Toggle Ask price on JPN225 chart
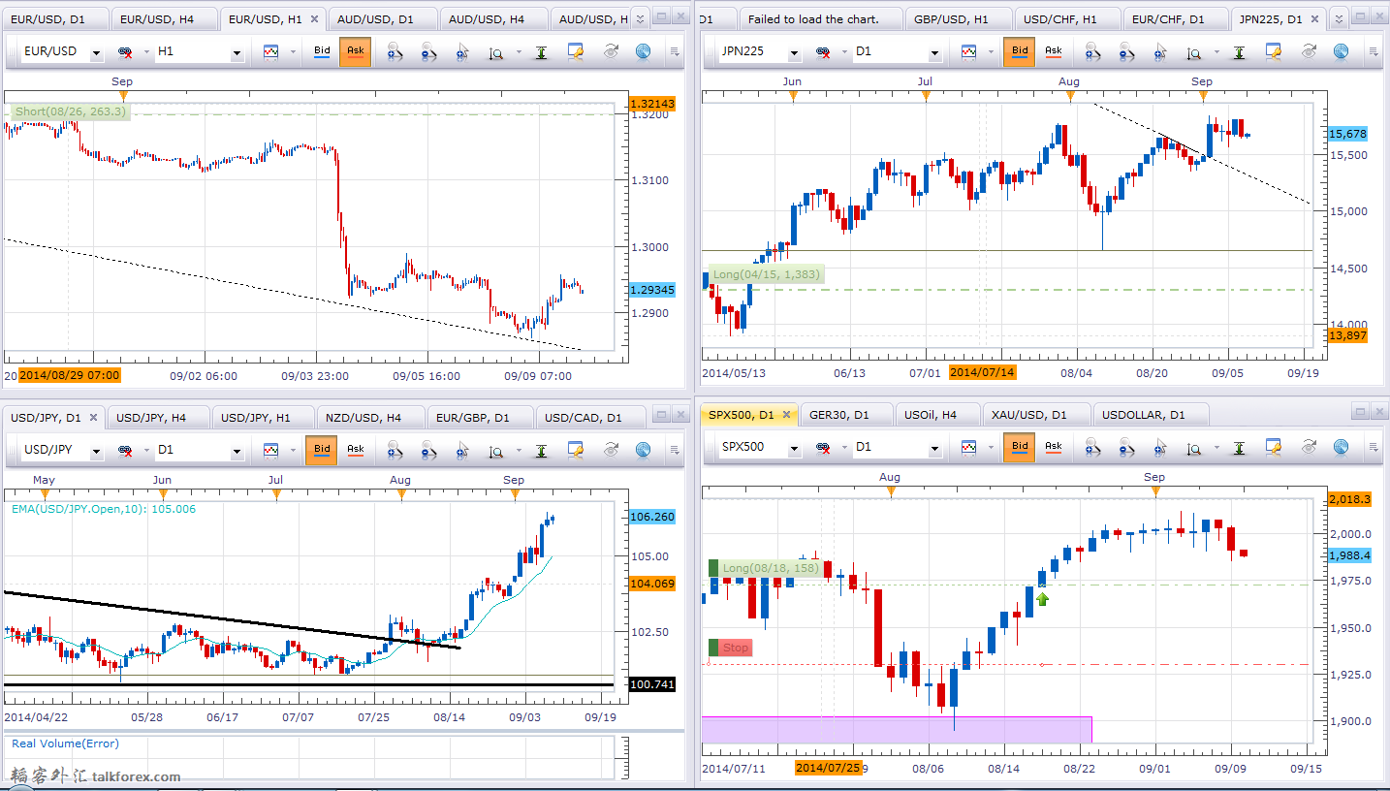The image size is (1390, 791). (1054, 50)
